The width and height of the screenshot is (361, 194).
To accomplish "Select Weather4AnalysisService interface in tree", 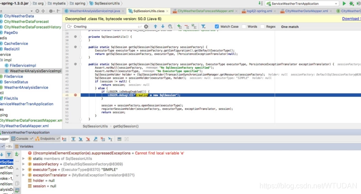I will pos(26,87).
